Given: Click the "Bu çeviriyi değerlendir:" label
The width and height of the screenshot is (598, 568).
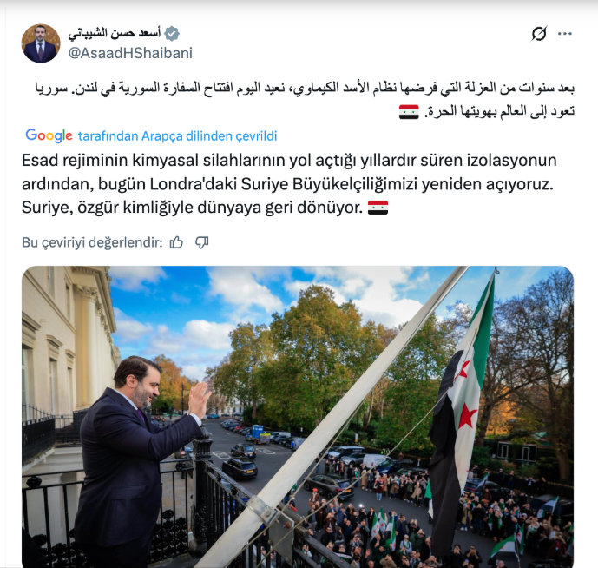Looking at the screenshot, I should [92, 242].
